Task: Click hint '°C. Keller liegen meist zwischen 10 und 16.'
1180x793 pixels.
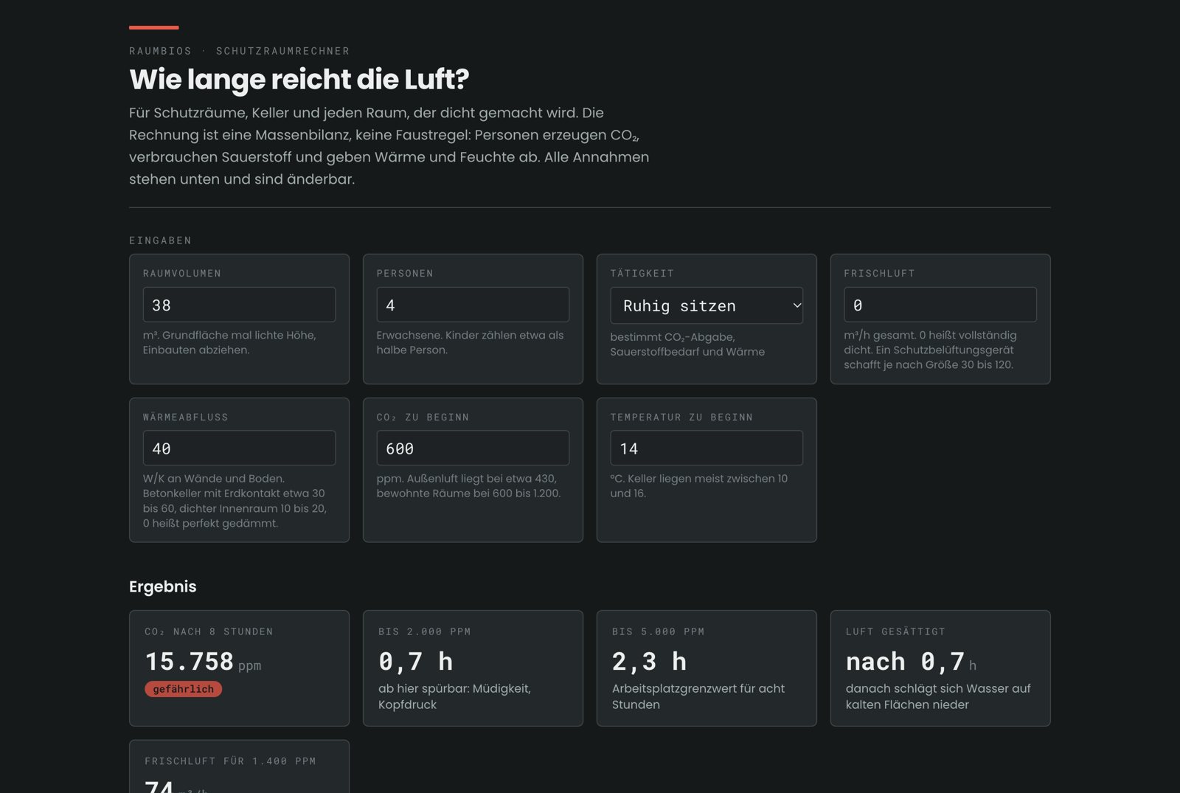Action: click(698, 485)
